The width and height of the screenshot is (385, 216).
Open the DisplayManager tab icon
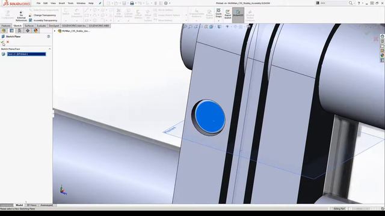tap(35, 31)
